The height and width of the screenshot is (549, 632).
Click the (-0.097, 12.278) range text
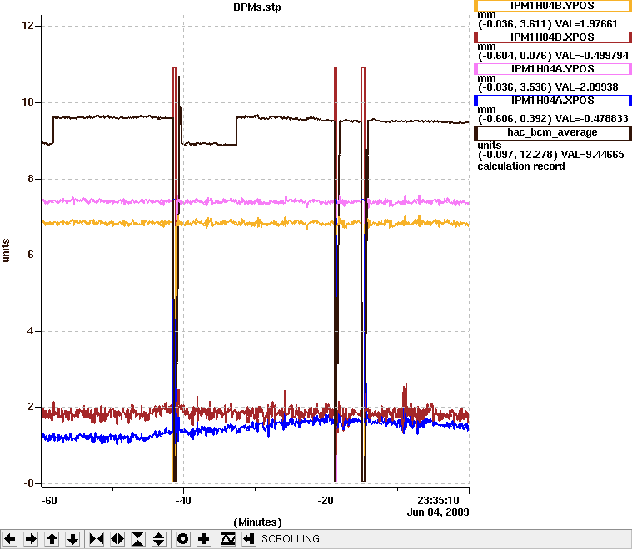click(517, 154)
